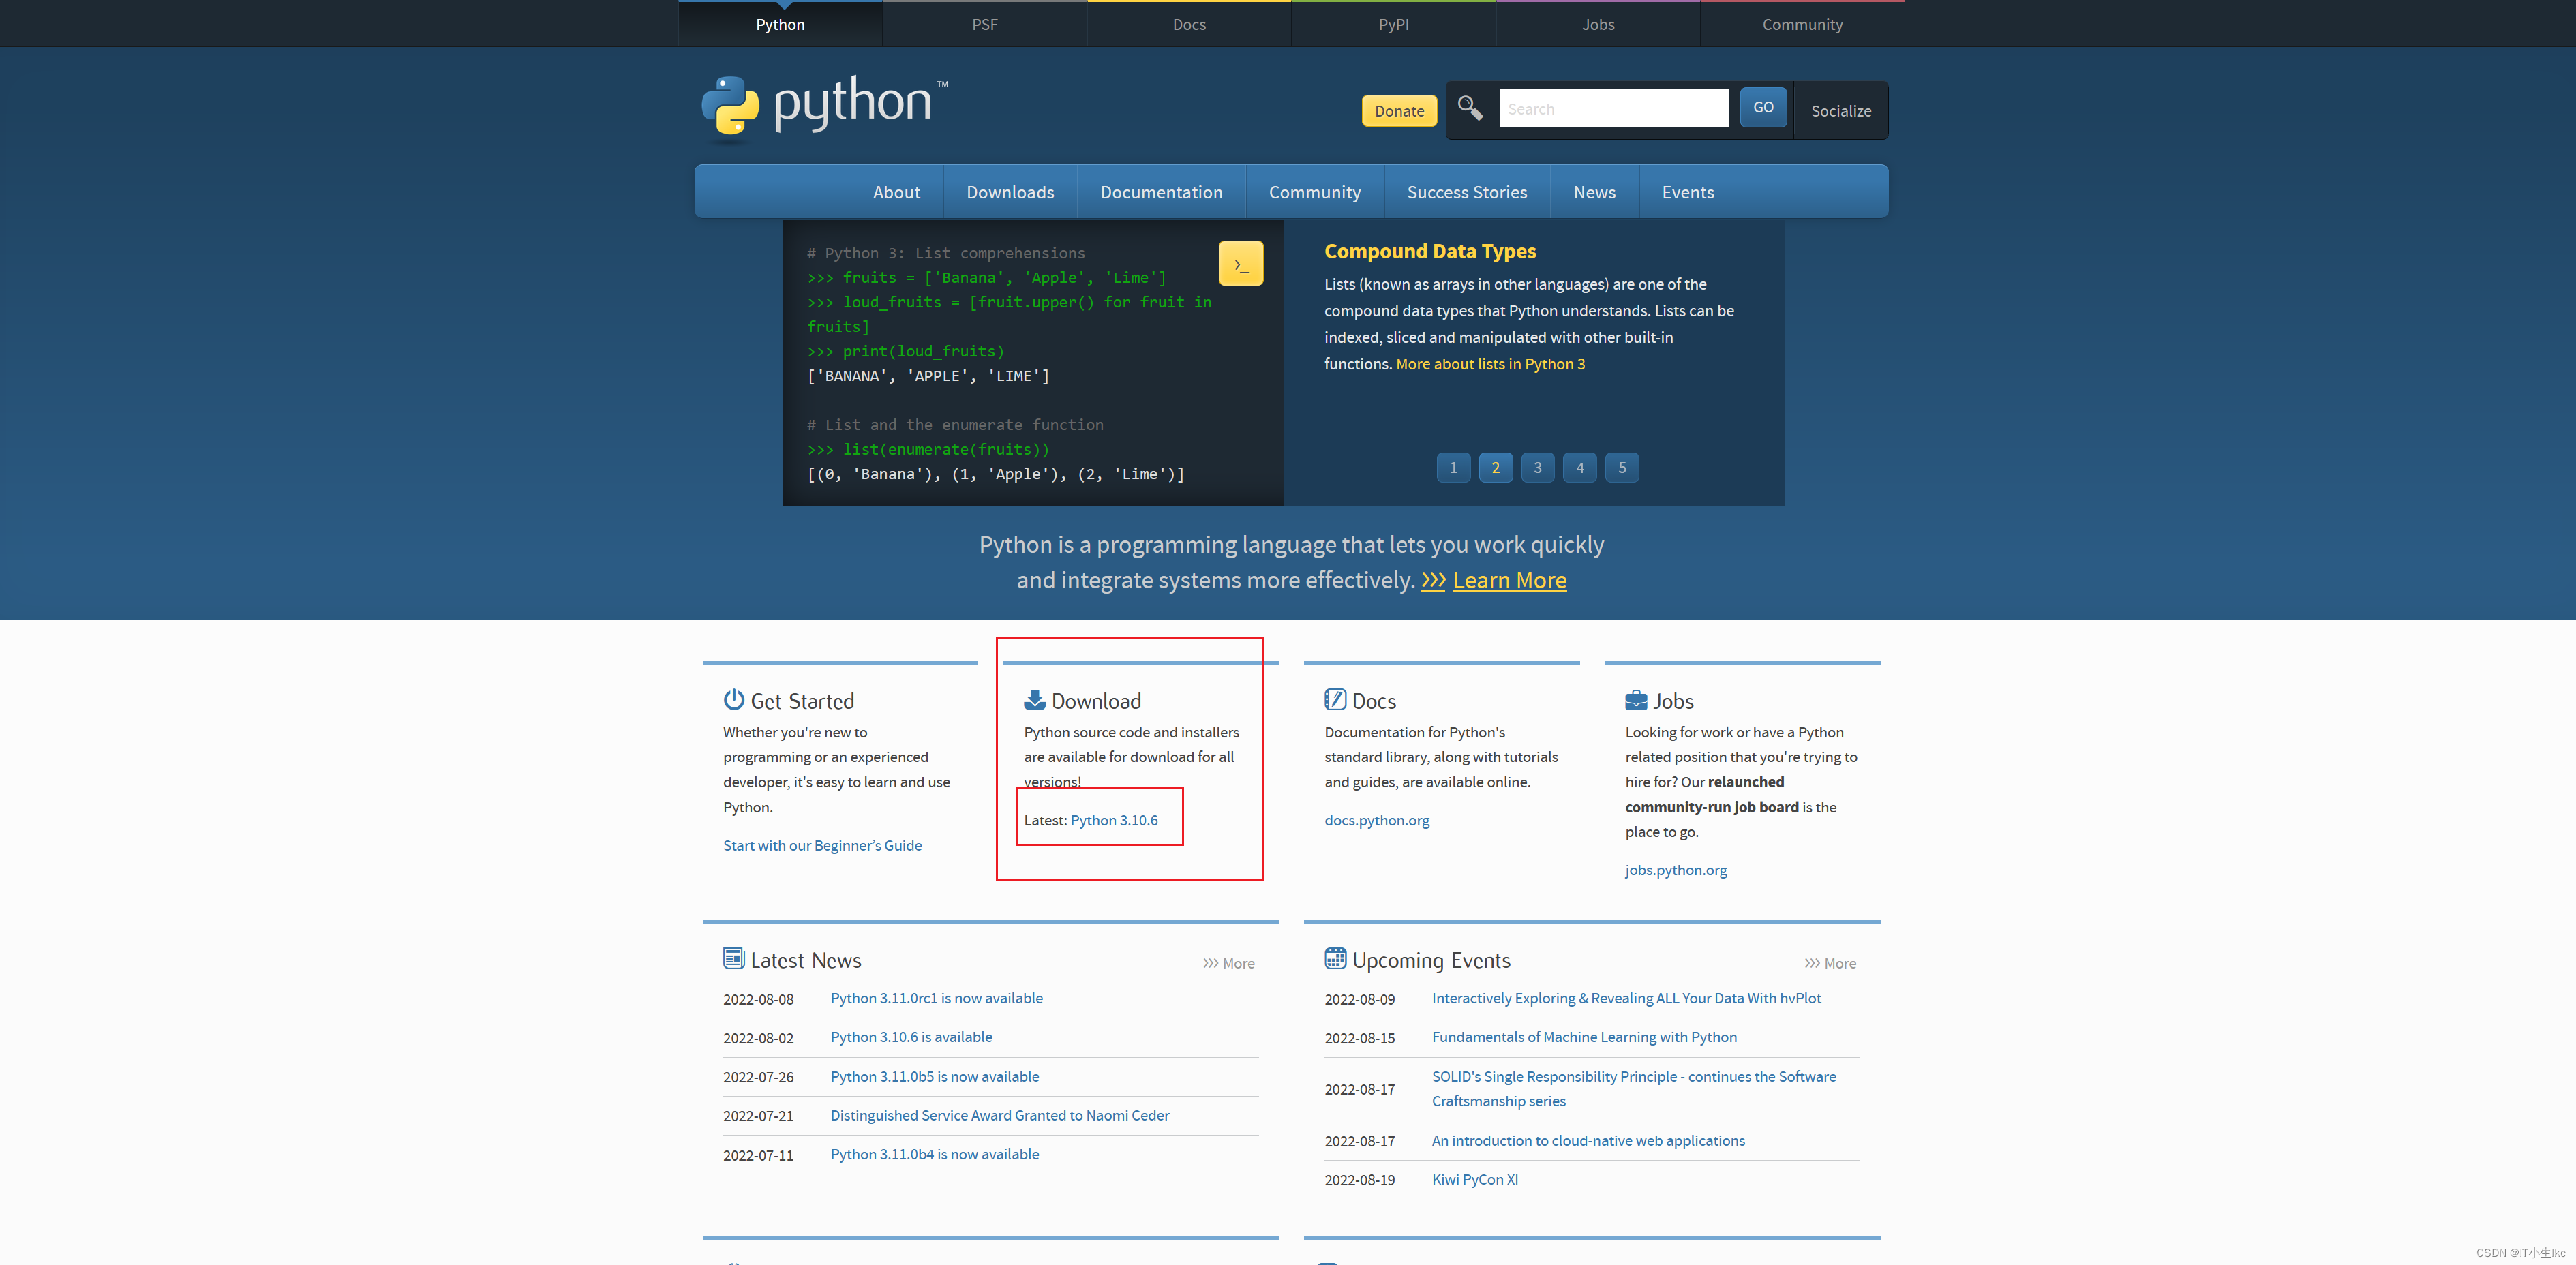The width and height of the screenshot is (2576, 1265).
Task: Click inside the Search input field
Action: coord(1613,108)
